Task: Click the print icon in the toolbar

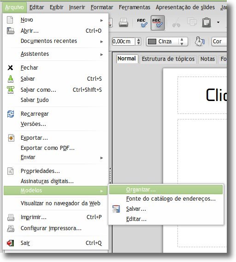Action: pyautogui.click(x=124, y=23)
